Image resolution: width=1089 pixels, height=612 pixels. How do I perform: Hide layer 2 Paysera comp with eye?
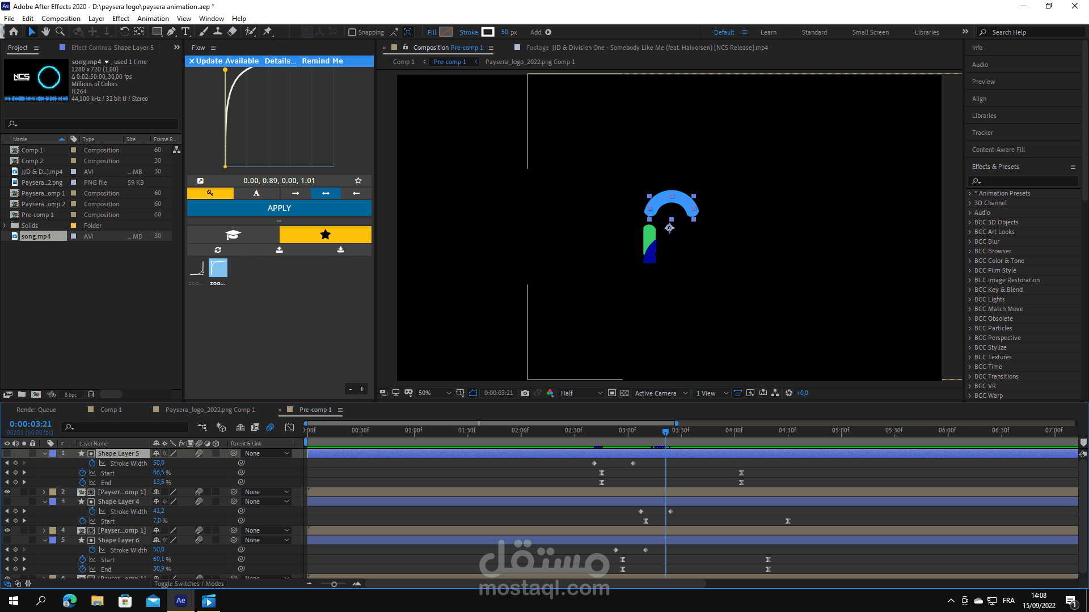coord(7,492)
